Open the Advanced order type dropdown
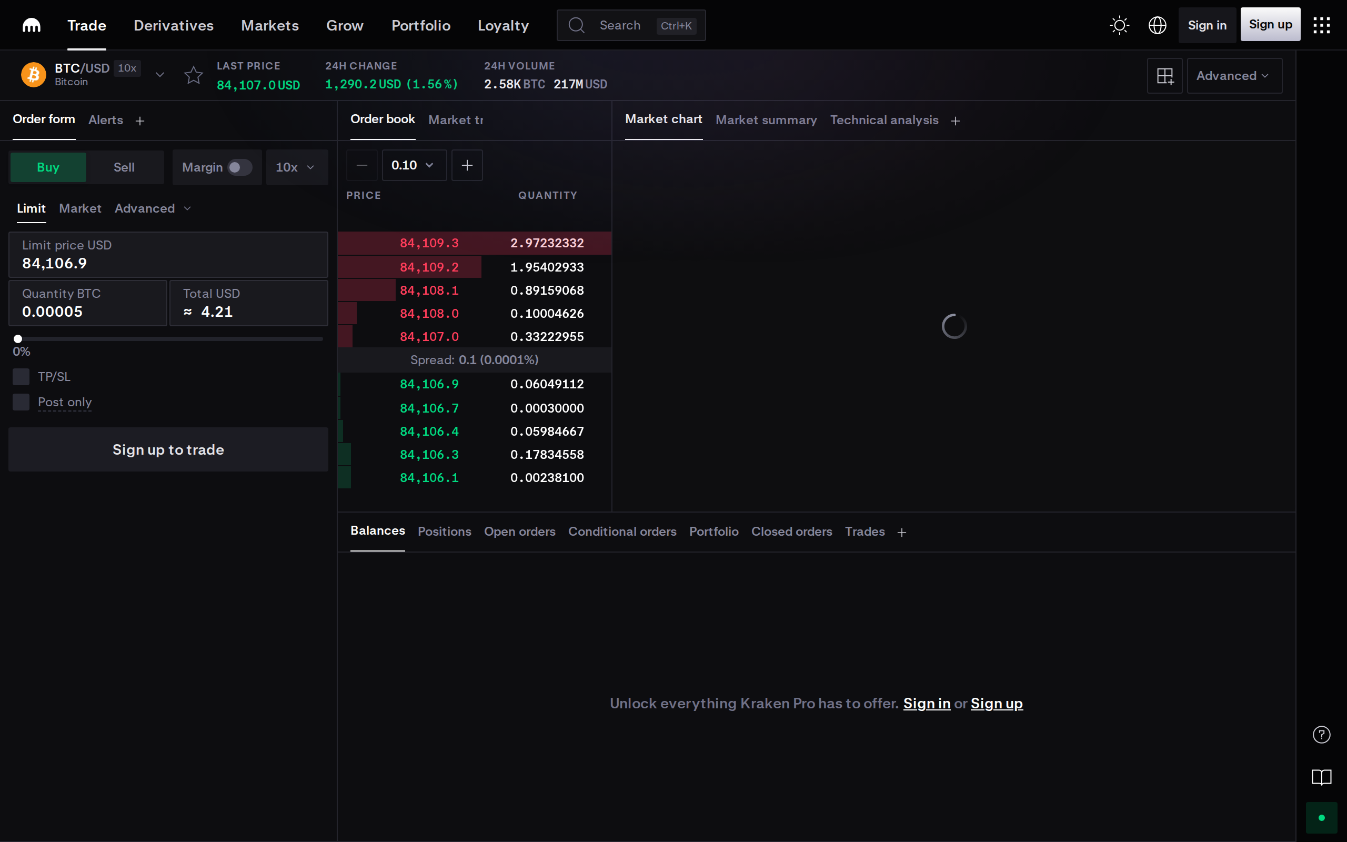The image size is (1347, 842). tap(153, 208)
